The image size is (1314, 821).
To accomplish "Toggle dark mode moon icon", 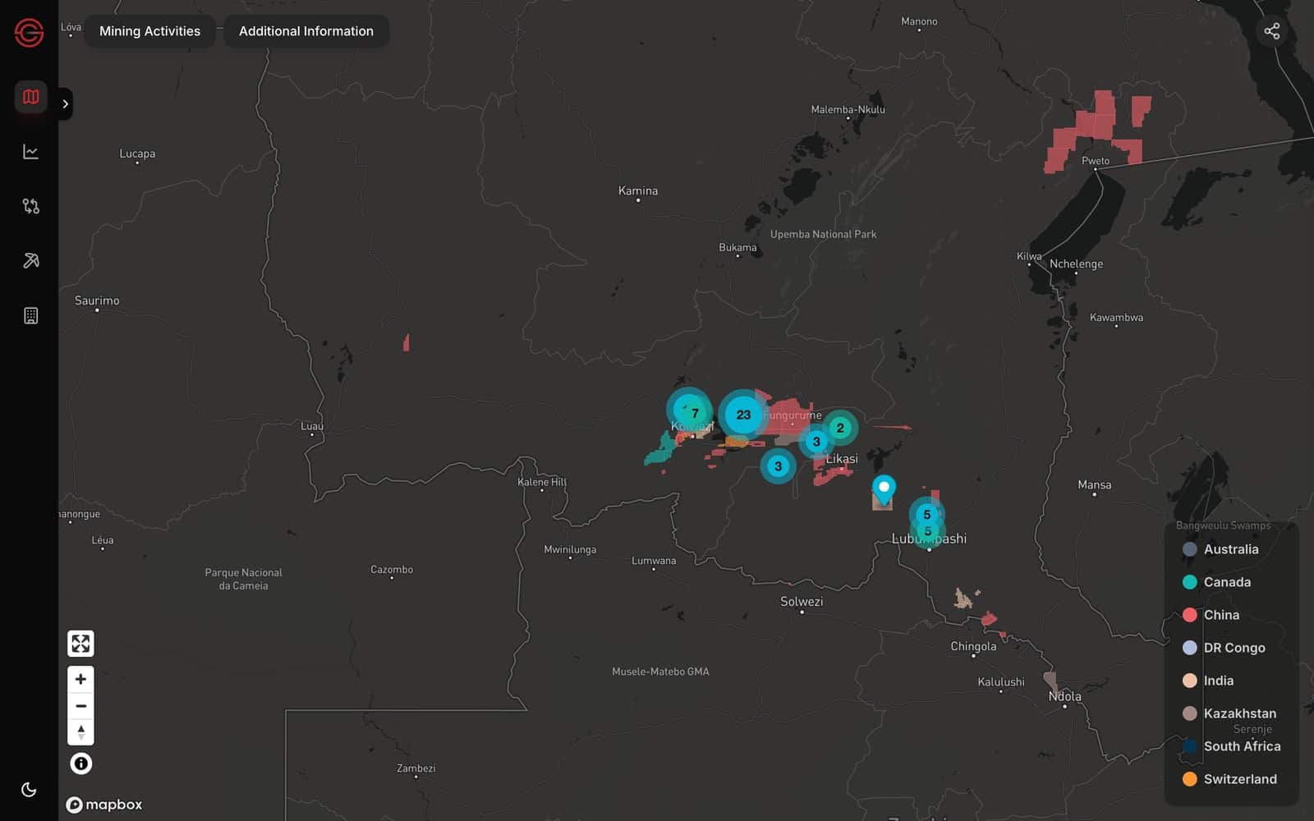I will 29,790.
